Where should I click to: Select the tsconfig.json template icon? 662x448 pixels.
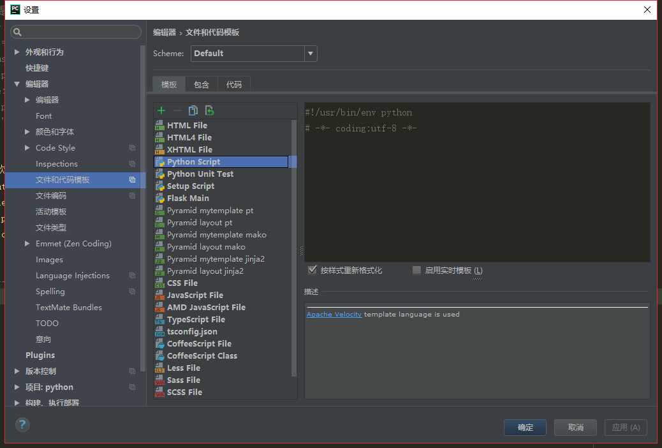(159, 332)
